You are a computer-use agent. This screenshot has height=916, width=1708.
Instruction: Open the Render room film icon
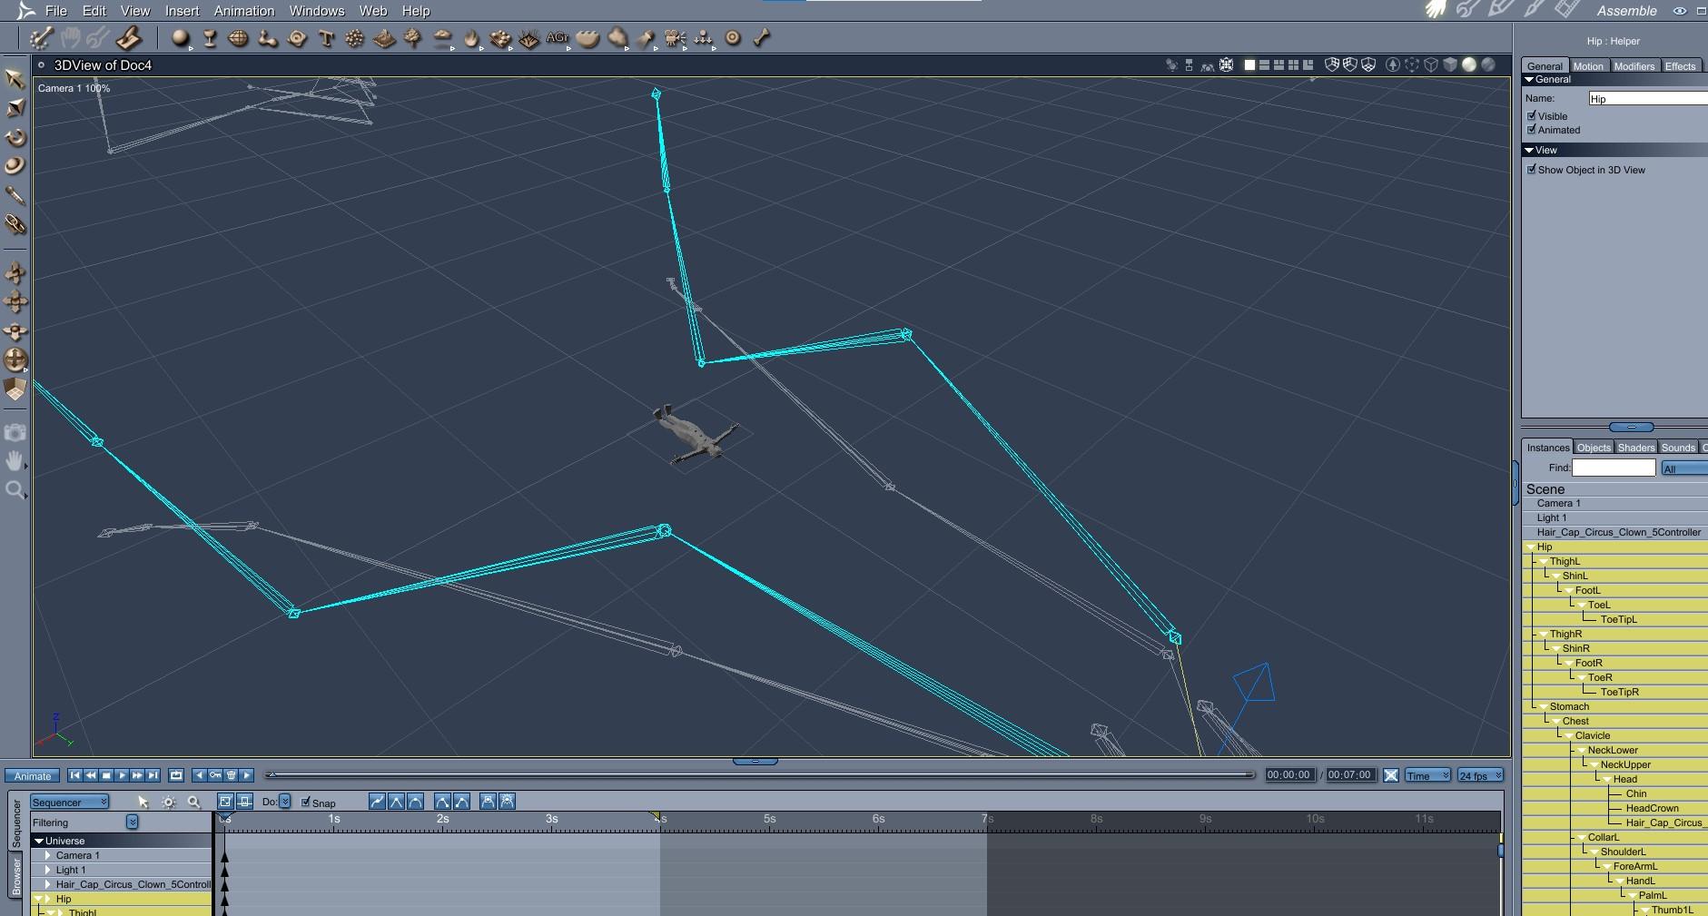[x=1567, y=10]
